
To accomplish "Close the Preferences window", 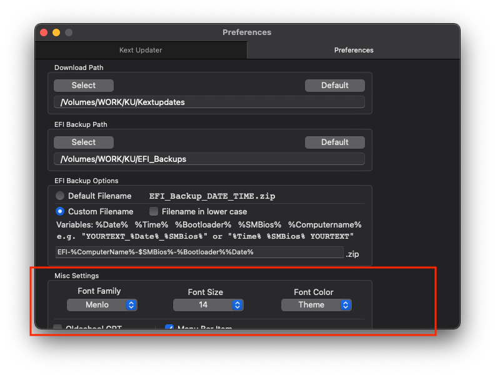I will pyautogui.click(x=44, y=32).
